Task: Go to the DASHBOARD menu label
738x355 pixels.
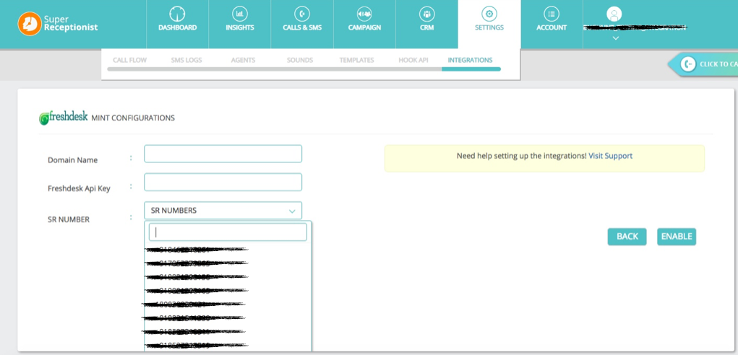Action: coord(177,27)
